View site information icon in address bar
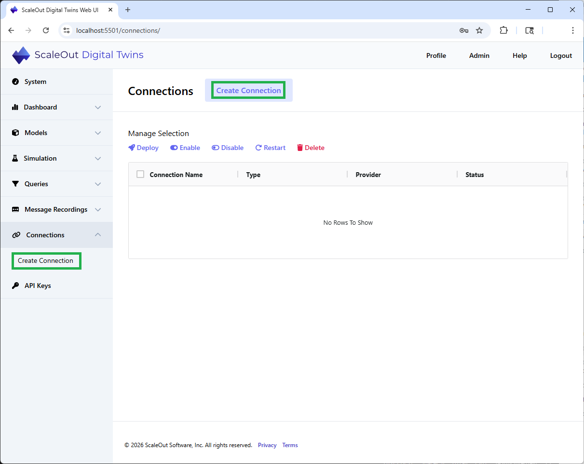Viewport: 584px width, 464px height. [x=67, y=30]
